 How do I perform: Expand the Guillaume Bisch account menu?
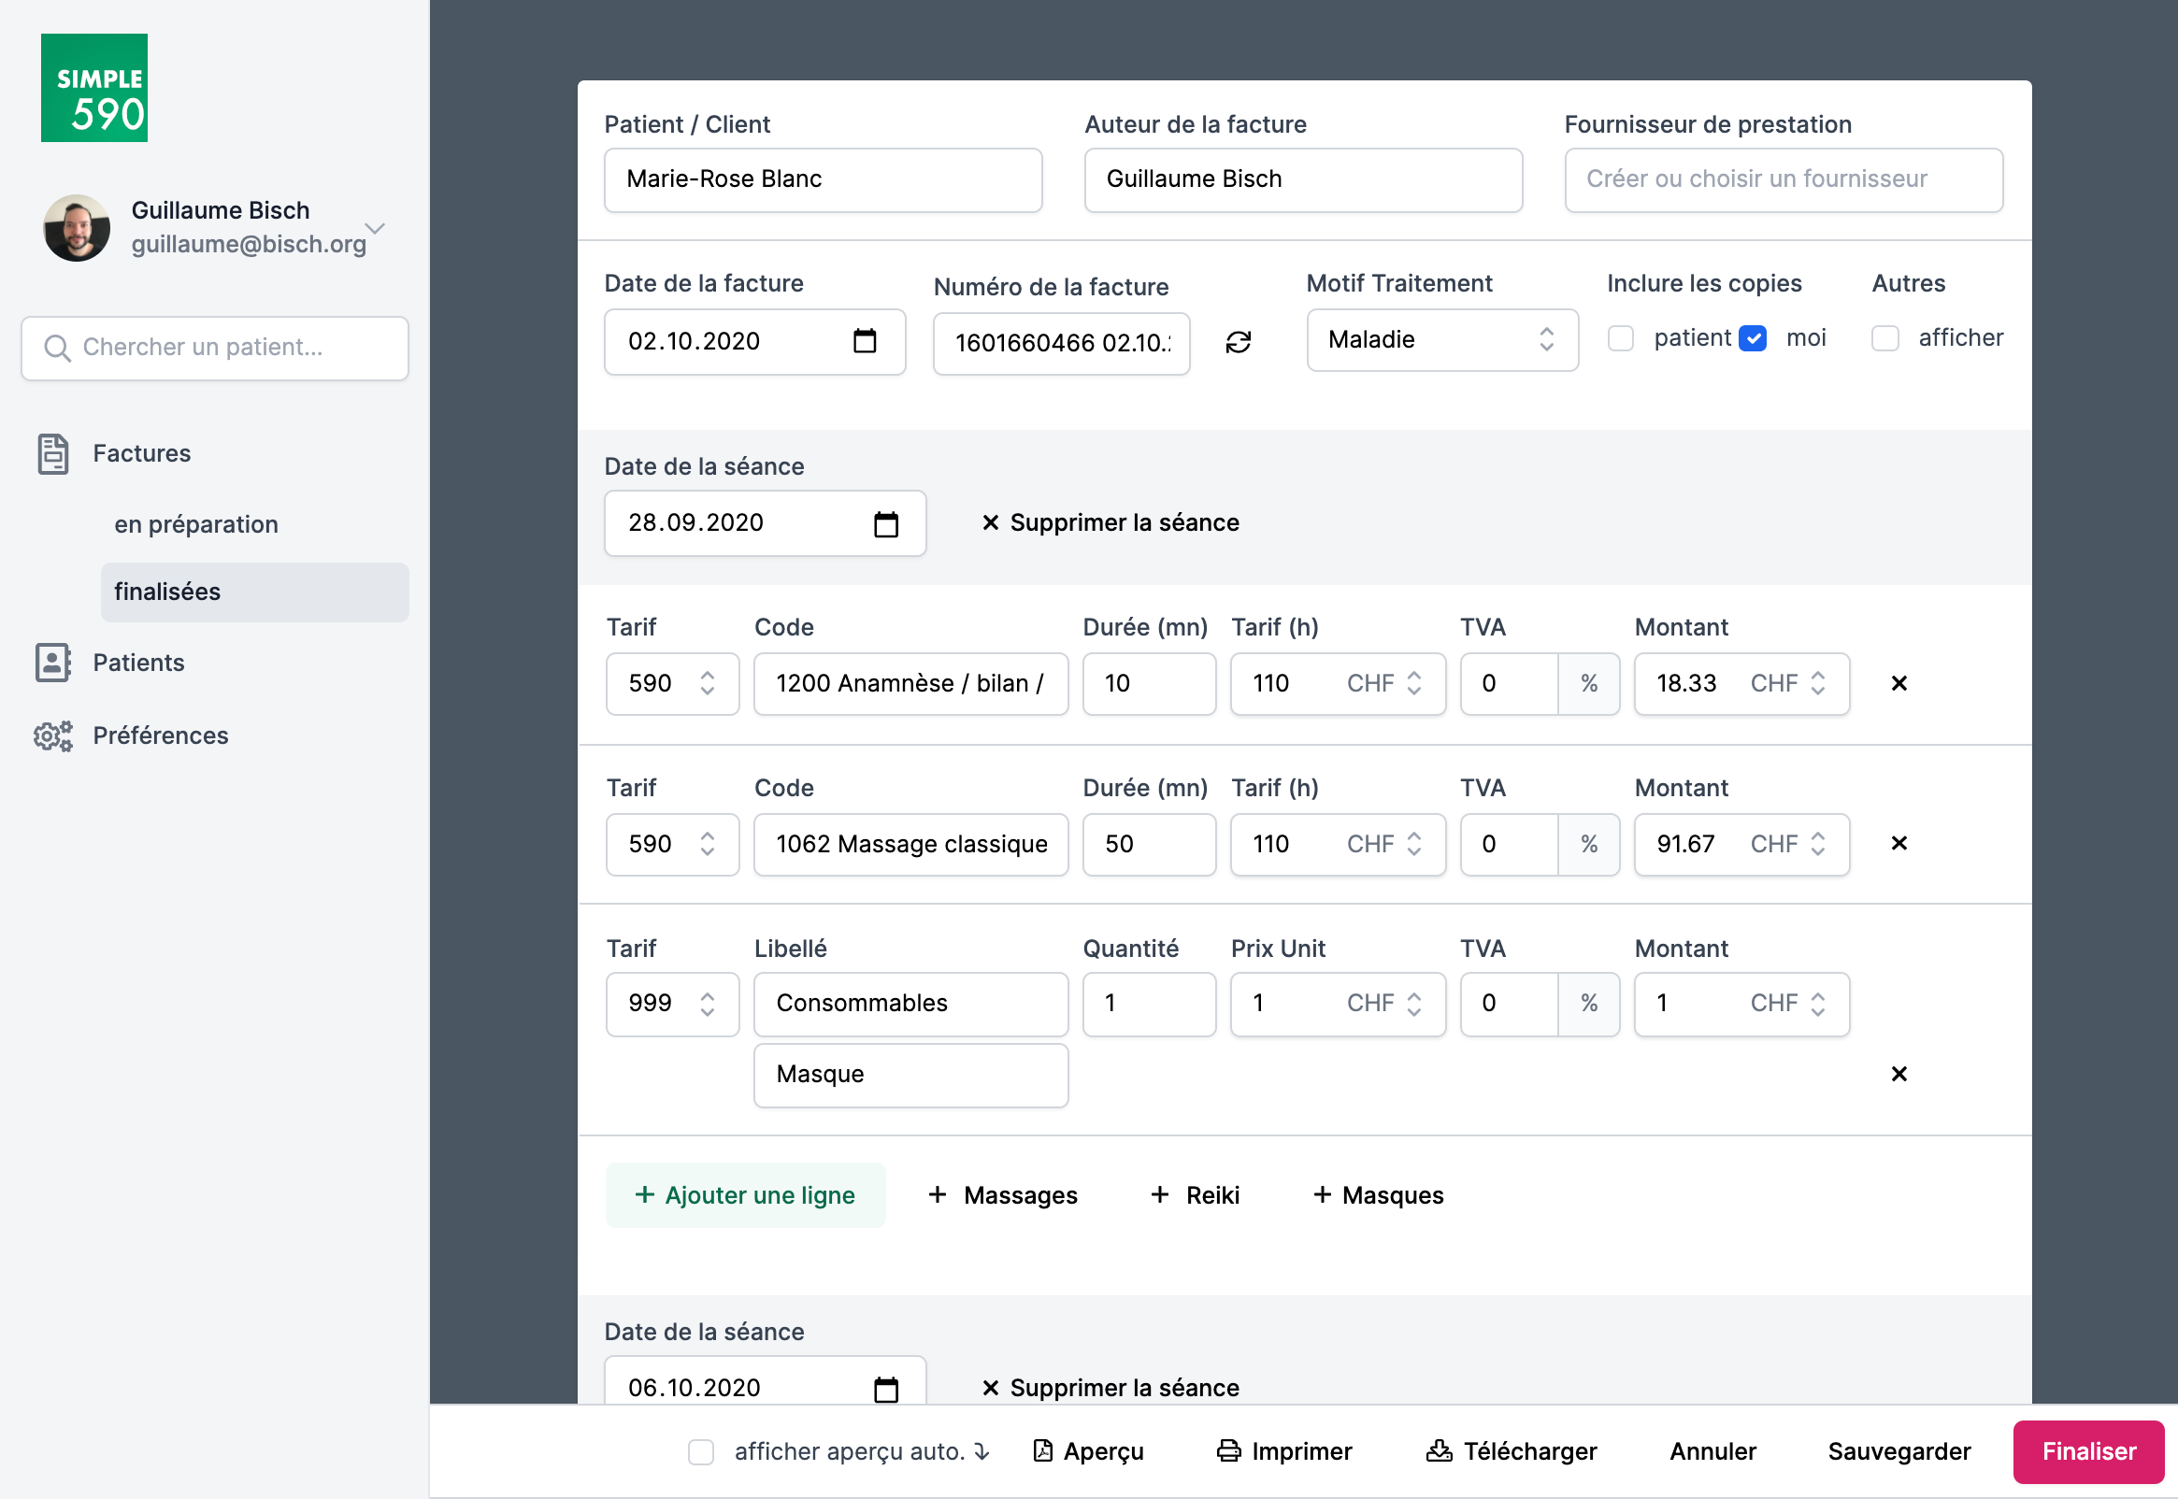tap(375, 228)
